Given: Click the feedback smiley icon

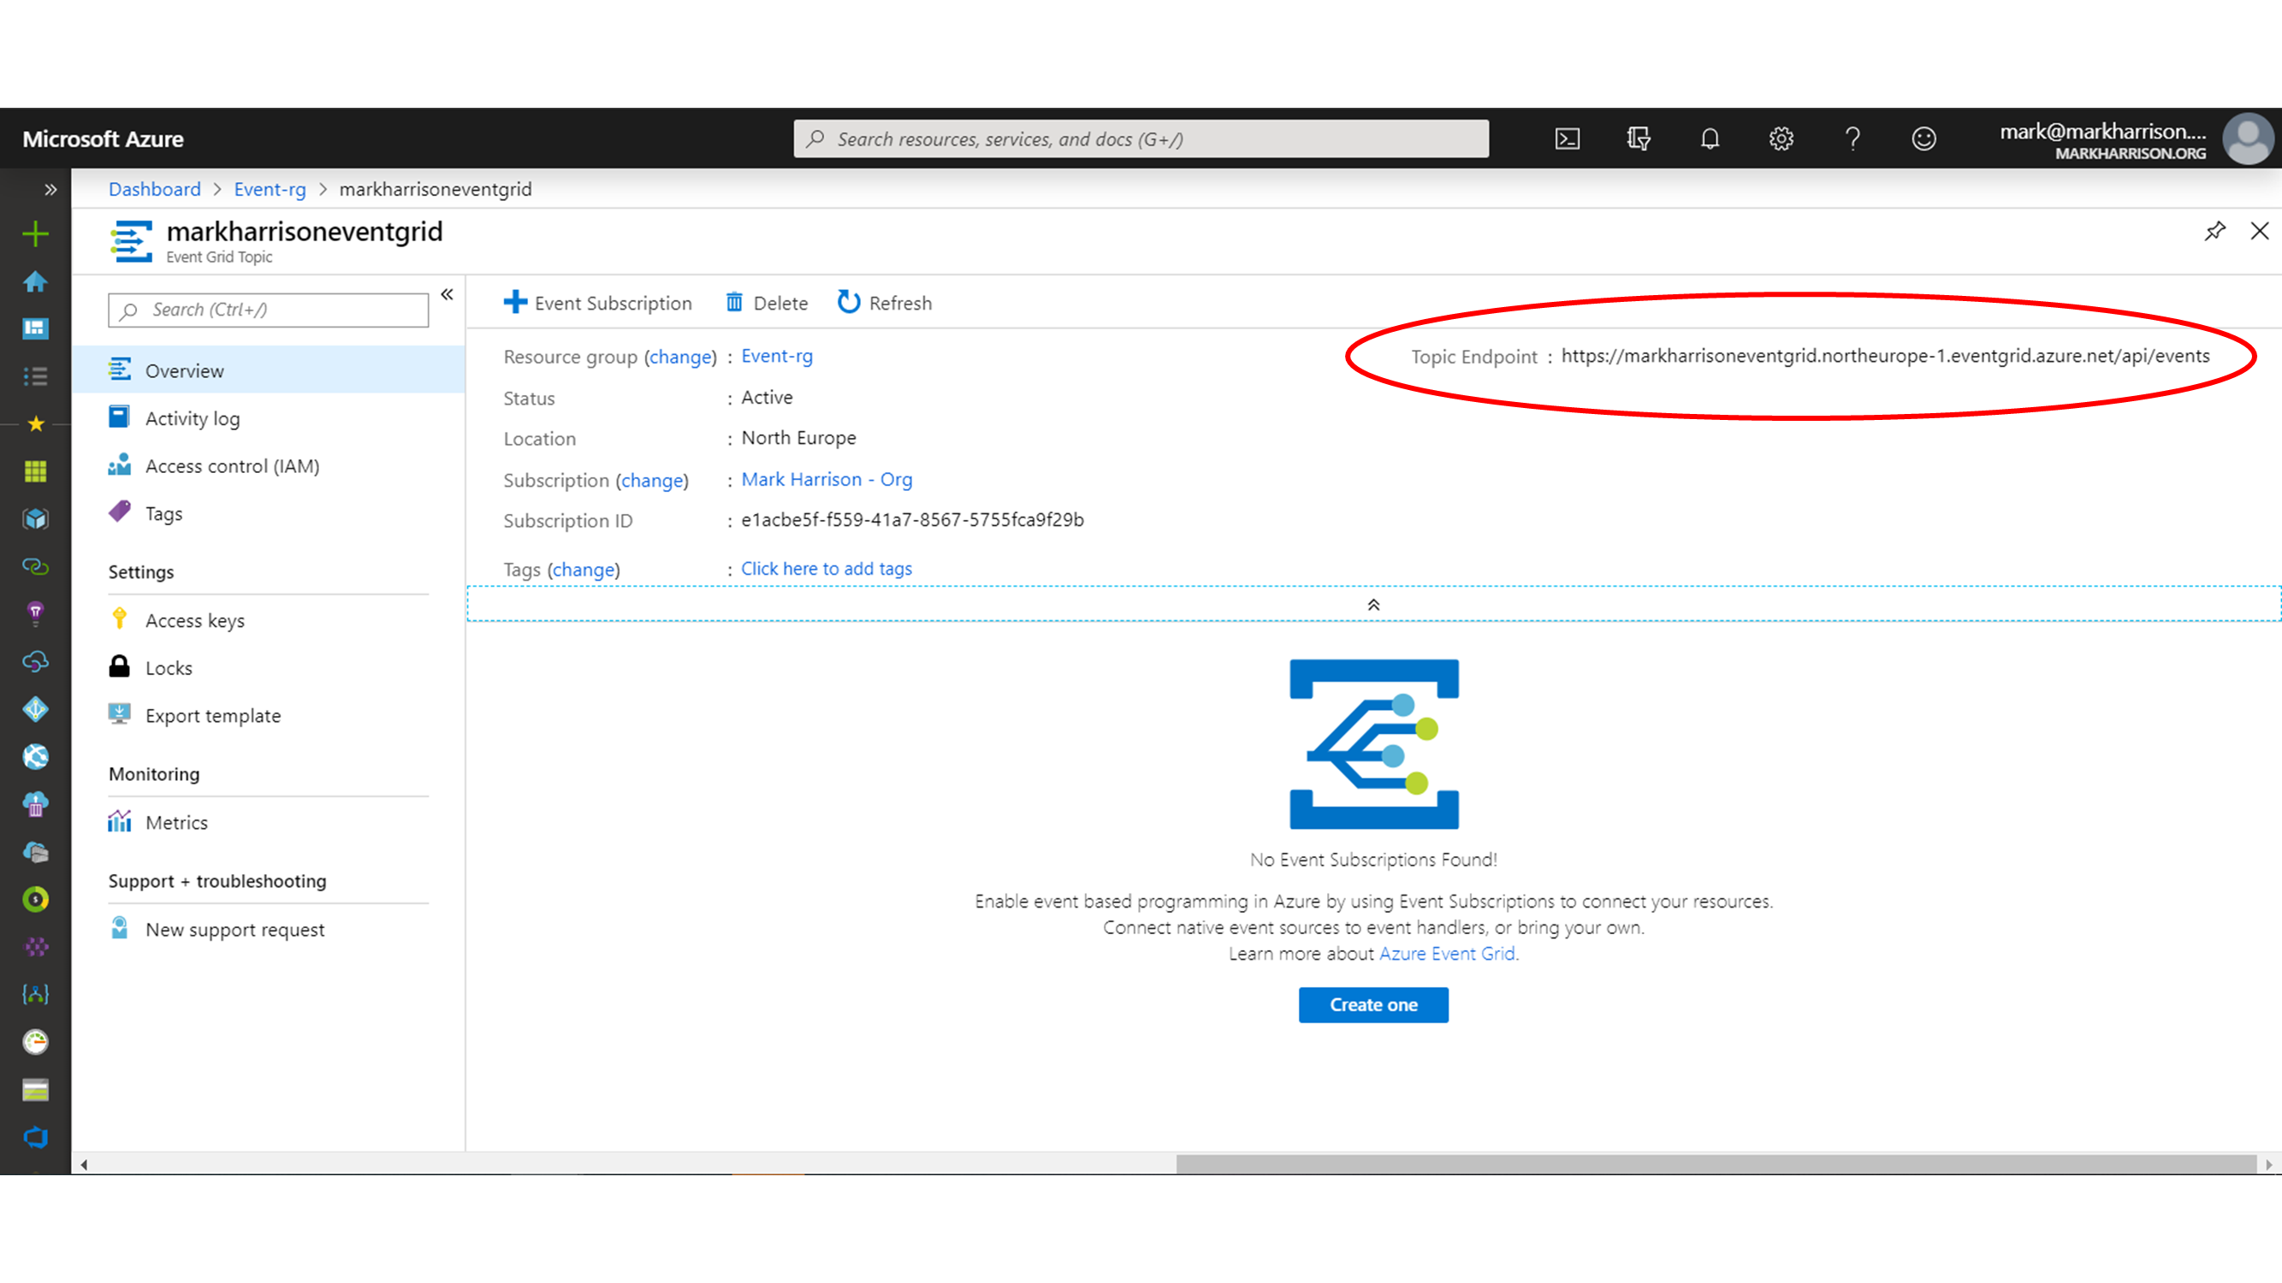Looking at the screenshot, I should pyautogui.click(x=1923, y=139).
